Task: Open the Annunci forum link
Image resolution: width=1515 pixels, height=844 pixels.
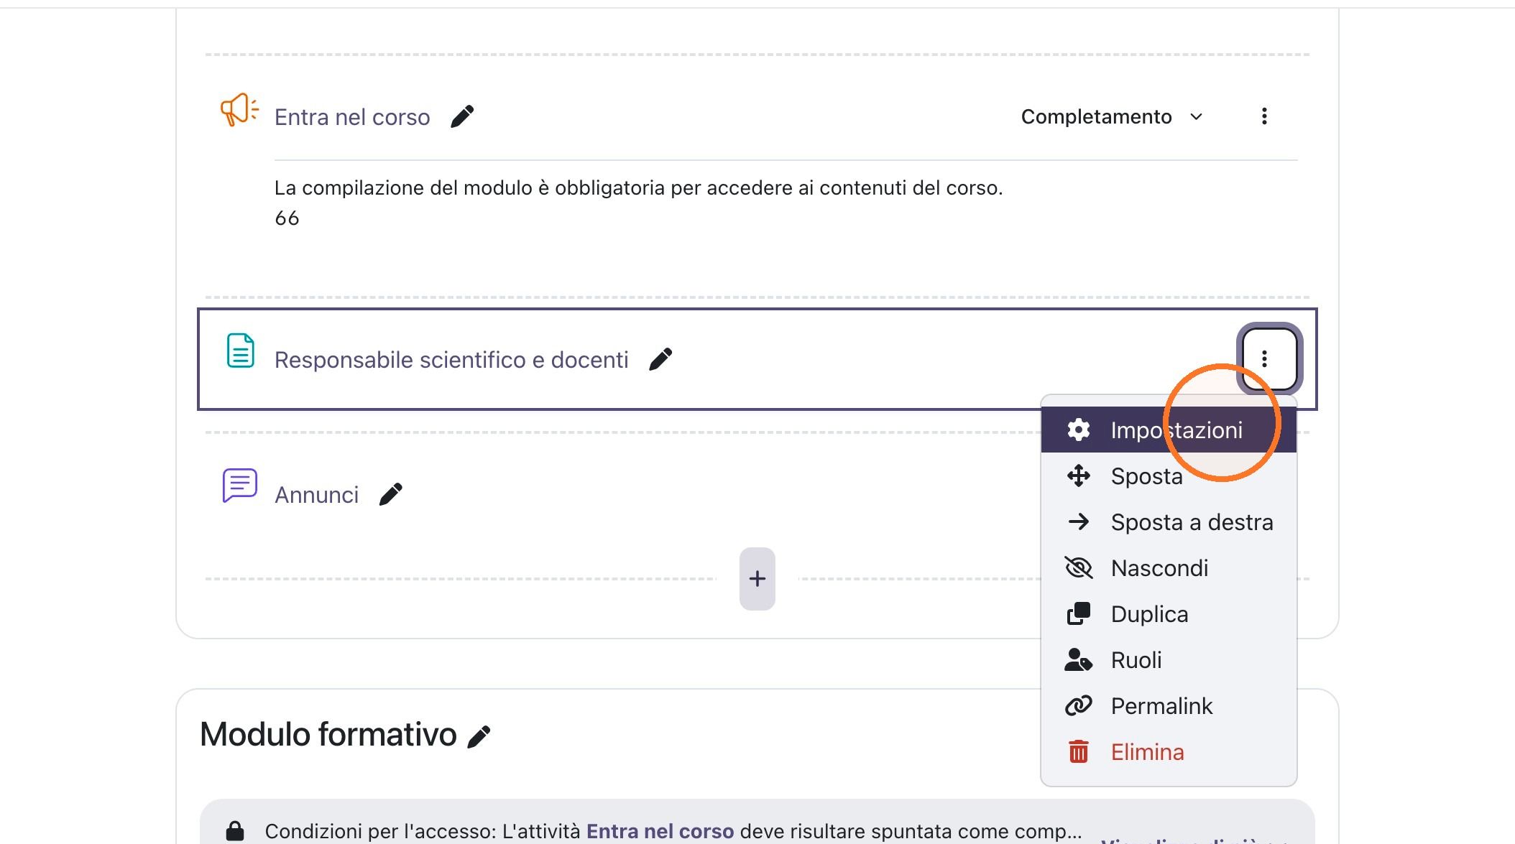Action: coord(316,495)
